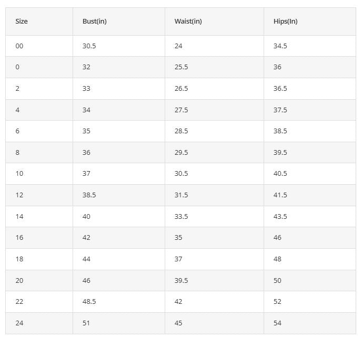Click the Size column header

click(x=22, y=21)
